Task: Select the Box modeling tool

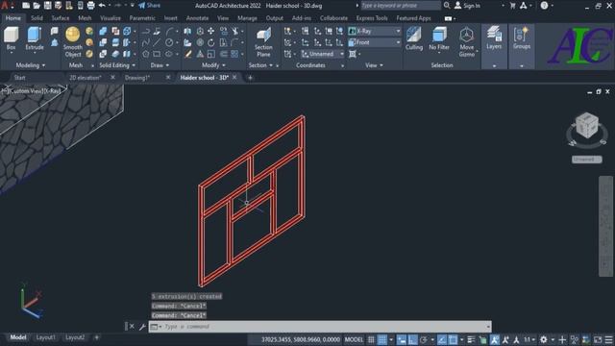Action: click(x=11, y=38)
